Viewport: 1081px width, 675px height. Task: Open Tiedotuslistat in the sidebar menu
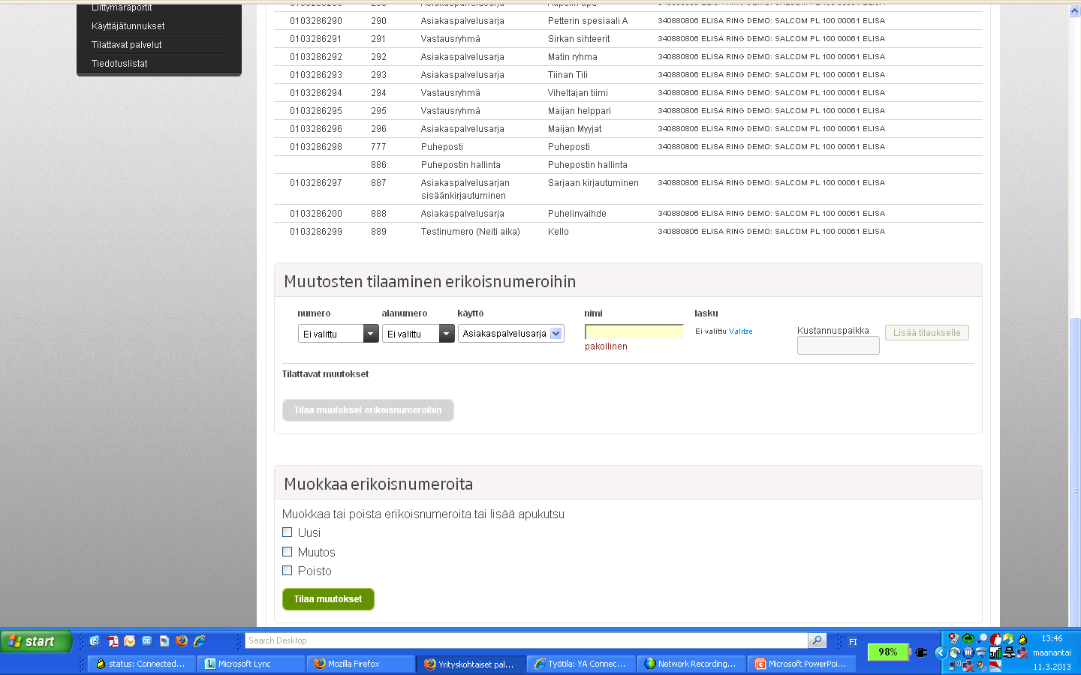(x=119, y=64)
